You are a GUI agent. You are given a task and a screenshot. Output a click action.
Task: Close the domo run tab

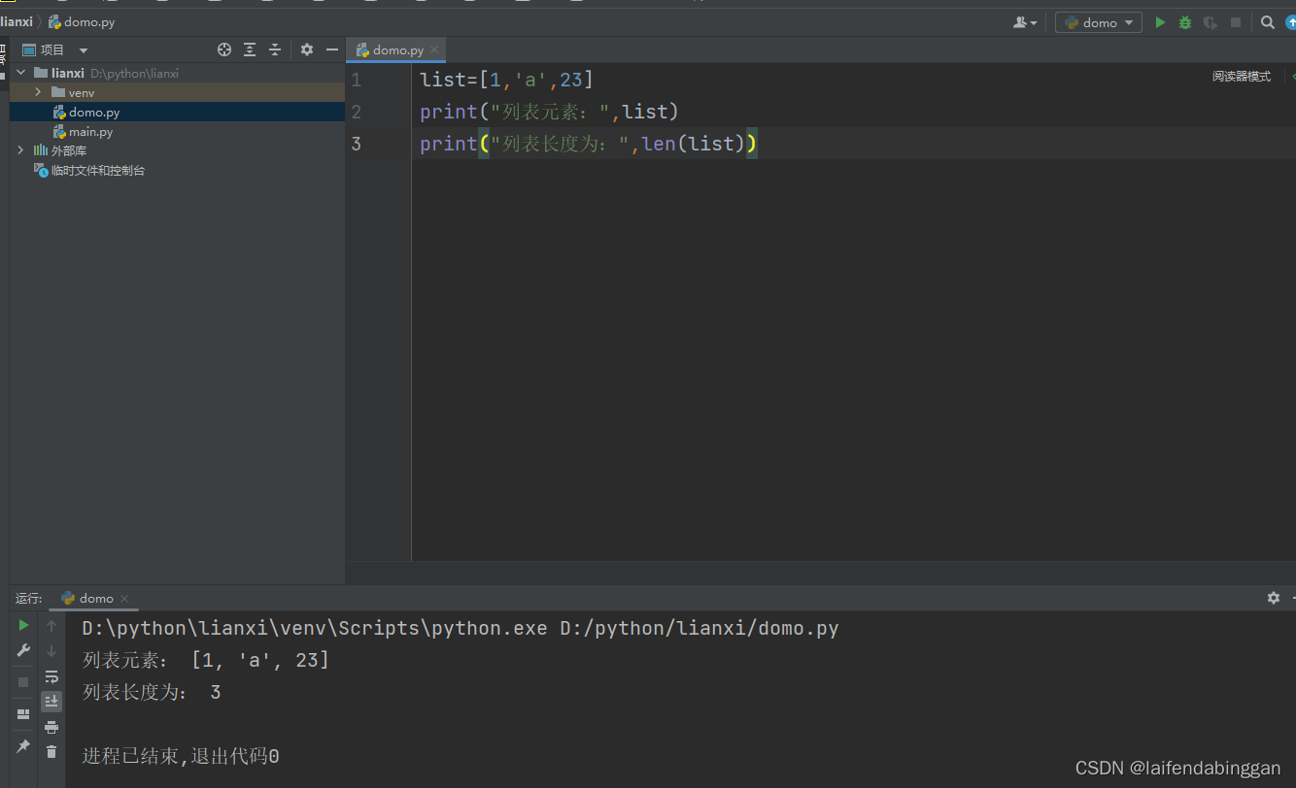click(124, 599)
